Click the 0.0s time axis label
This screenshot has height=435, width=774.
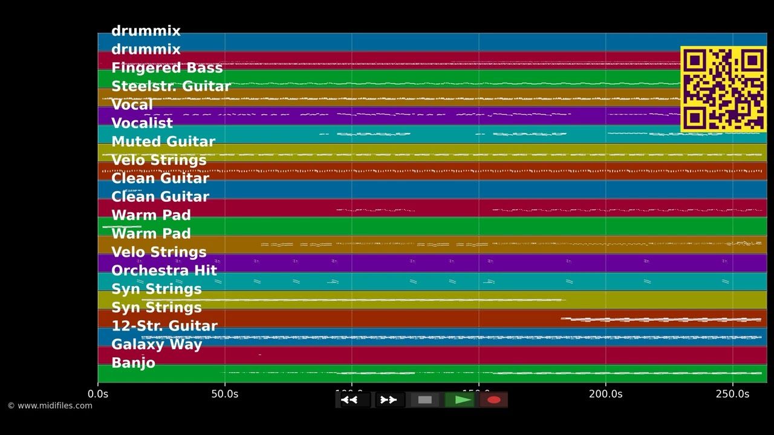pyautogui.click(x=98, y=394)
